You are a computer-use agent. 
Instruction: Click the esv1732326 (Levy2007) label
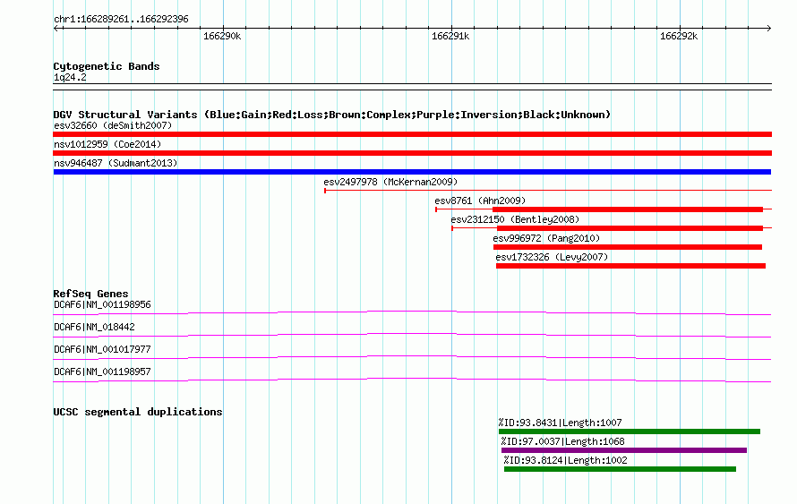[552, 257]
